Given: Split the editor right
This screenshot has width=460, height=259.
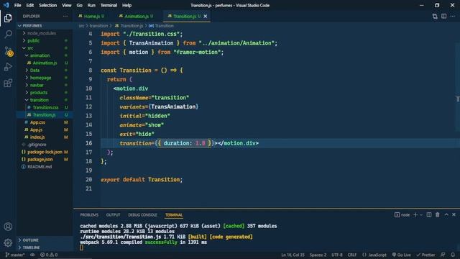Looking at the screenshot, I should [444, 16].
